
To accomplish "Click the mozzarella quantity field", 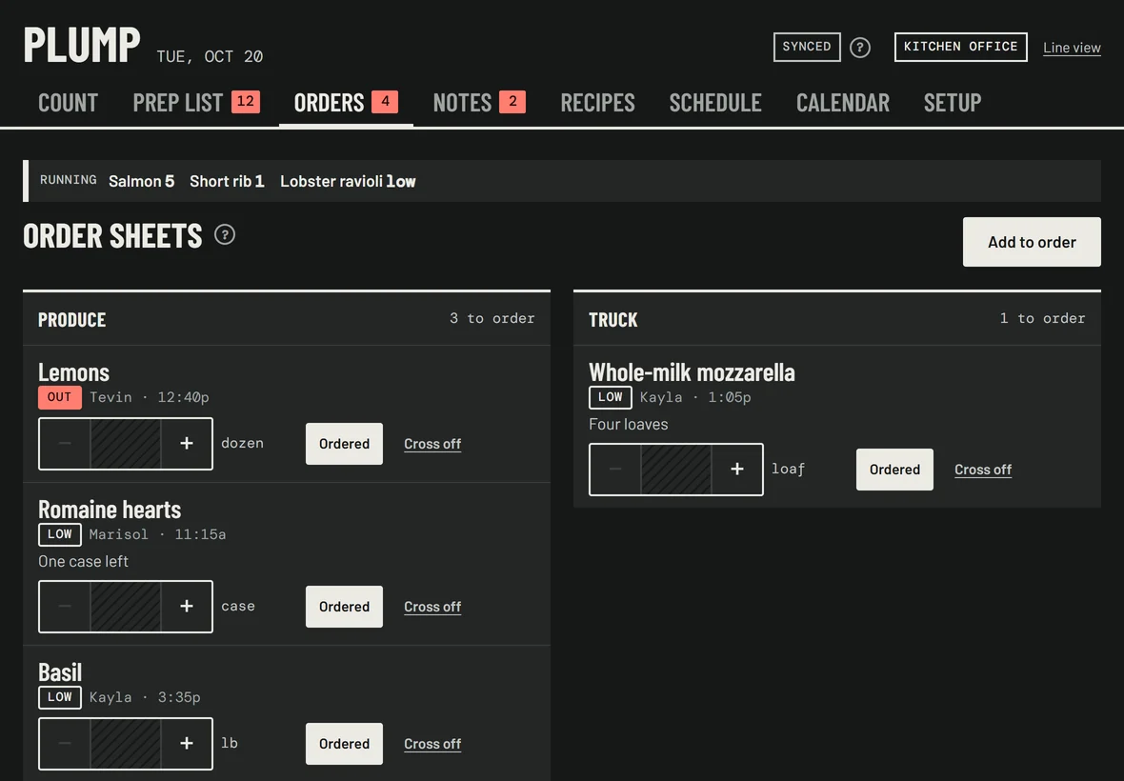I will [x=676, y=470].
